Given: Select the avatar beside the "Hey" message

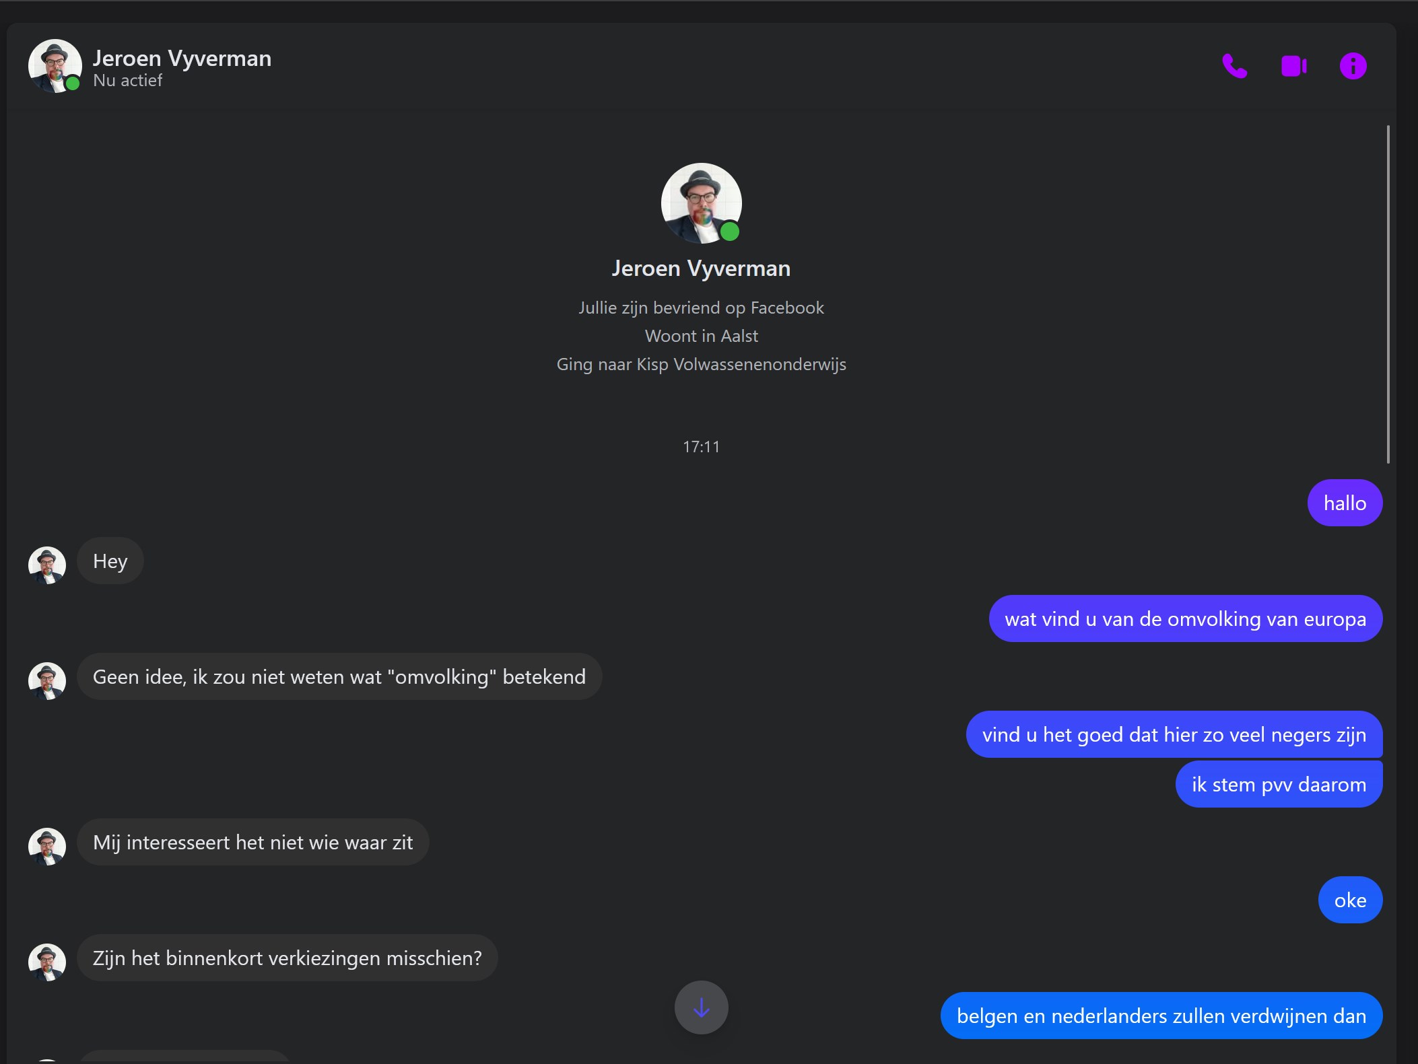Looking at the screenshot, I should pyautogui.click(x=47, y=565).
